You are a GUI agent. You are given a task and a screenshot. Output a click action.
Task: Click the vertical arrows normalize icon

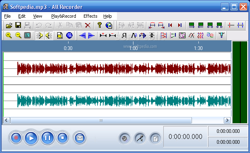152,35
